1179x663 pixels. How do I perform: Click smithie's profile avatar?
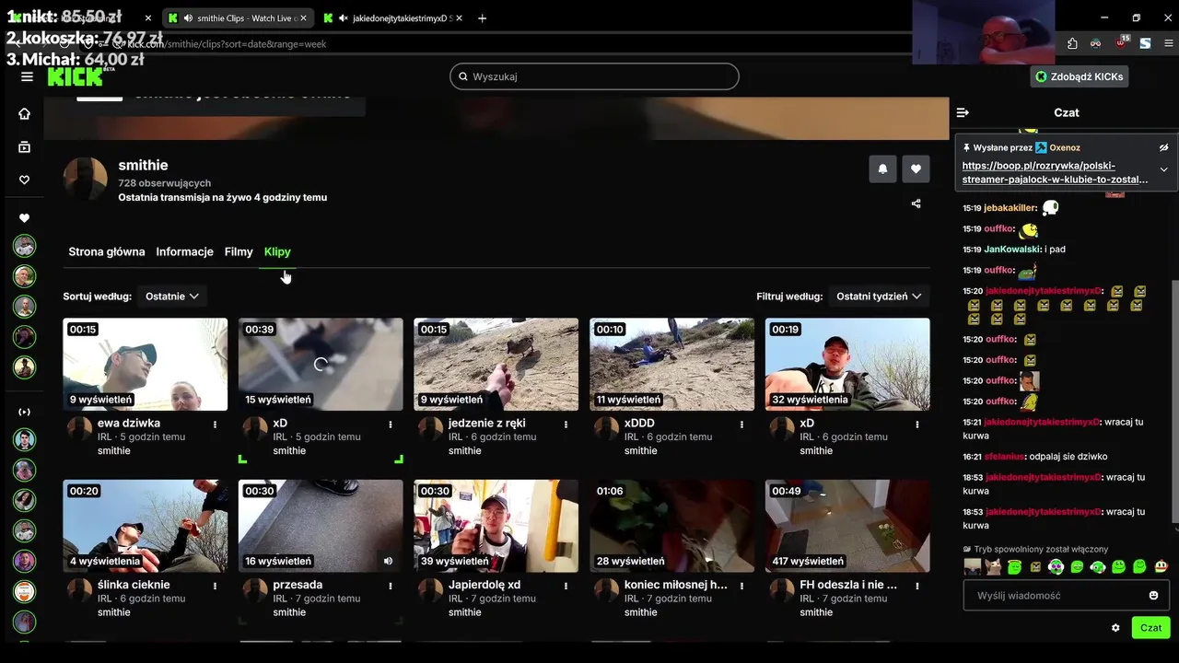pyautogui.click(x=86, y=179)
